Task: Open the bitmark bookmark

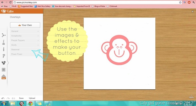Action: tap(112, 6)
